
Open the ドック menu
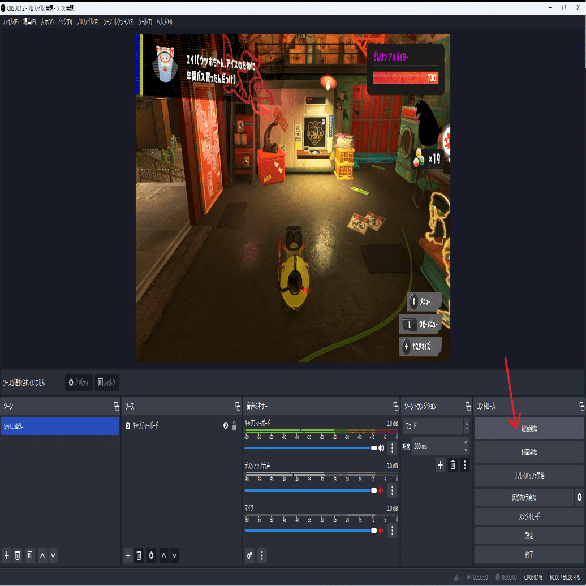65,22
